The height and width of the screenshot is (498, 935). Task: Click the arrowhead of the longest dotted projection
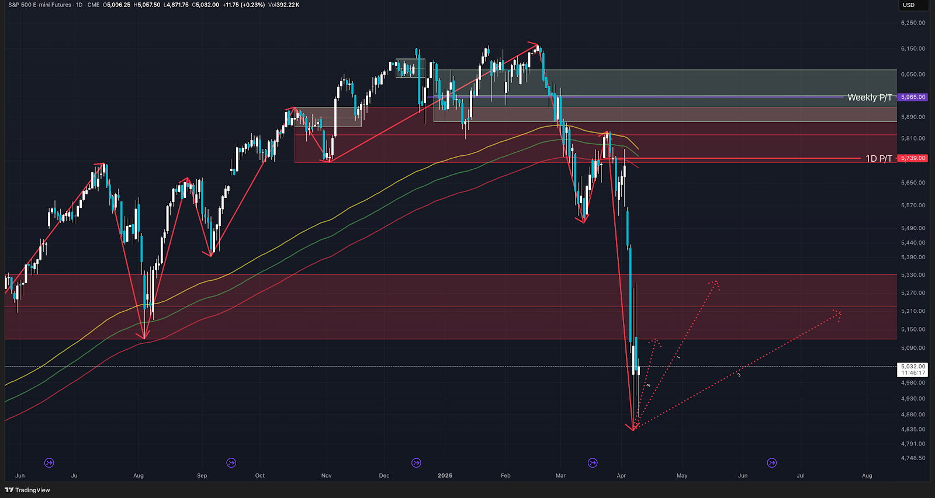[838, 314]
